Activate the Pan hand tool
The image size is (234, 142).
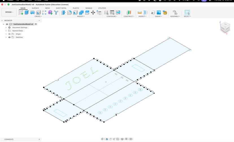click(110, 139)
